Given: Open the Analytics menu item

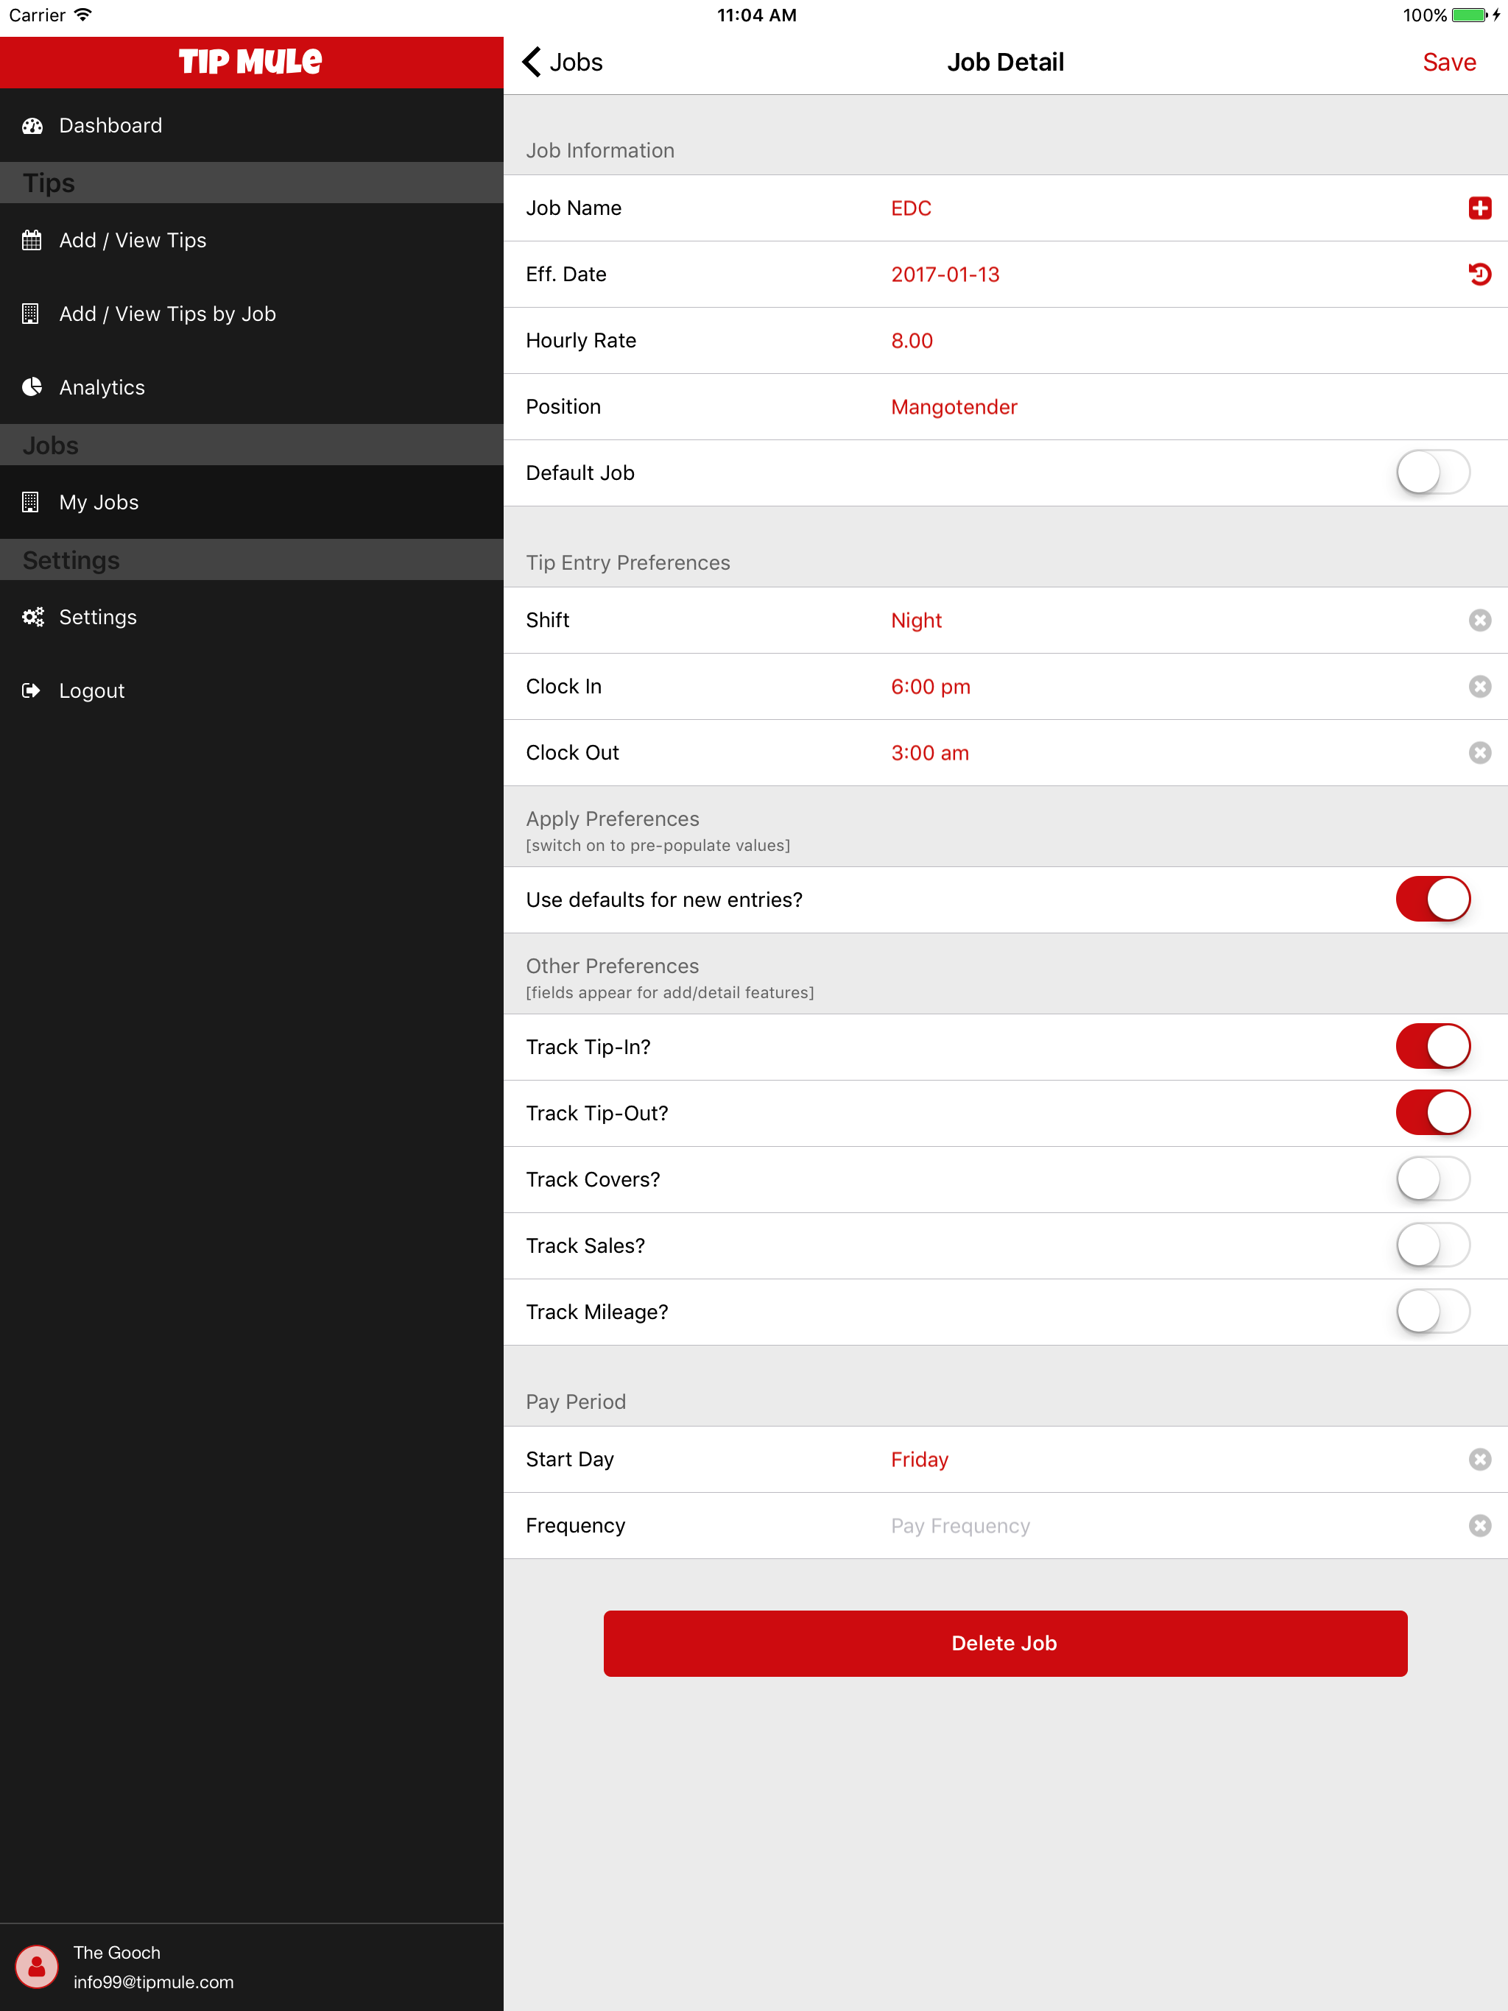Looking at the screenshot, I should coord(252,387).
